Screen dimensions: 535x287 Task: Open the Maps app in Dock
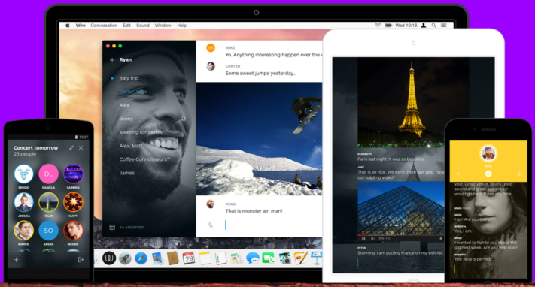tap(236, 258)
